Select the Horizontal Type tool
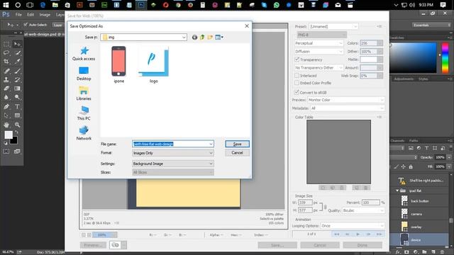454x255 pixels. (17, 107)
